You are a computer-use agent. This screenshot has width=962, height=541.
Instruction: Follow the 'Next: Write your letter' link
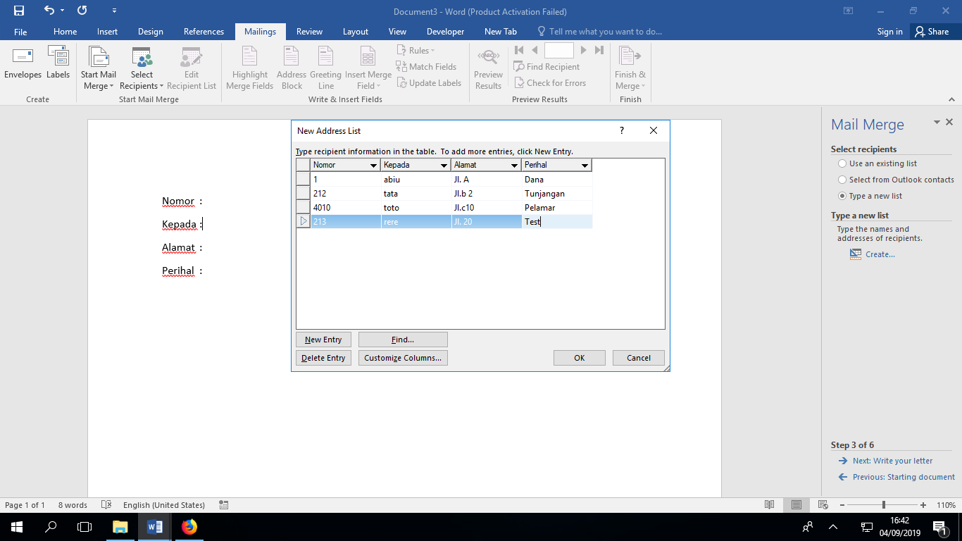892,461
